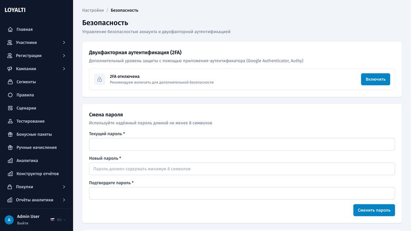Viewport: 411px width, 231px height.
Task: Click the Сценарии layout icon
Action: (x=10, y=108)
